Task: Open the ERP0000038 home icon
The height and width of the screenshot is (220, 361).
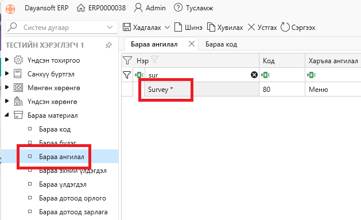Action: 81,8
